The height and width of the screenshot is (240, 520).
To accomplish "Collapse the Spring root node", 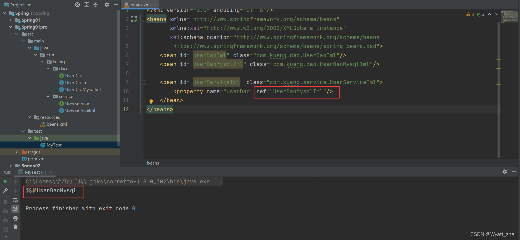I will pyautogui.click(x=4, y=13).
